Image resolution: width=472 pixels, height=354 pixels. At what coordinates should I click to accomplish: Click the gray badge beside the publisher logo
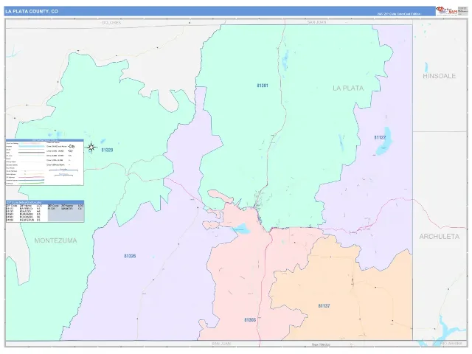[463, 11]
